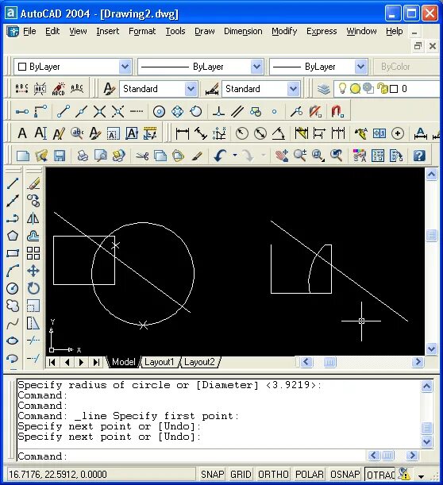
Task: Open the Express menu
Action: (x=322, y=31)
